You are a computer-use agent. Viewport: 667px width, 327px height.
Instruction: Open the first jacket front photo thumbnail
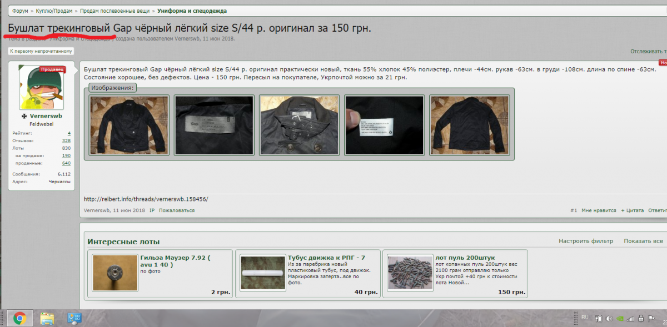[129, 125]
